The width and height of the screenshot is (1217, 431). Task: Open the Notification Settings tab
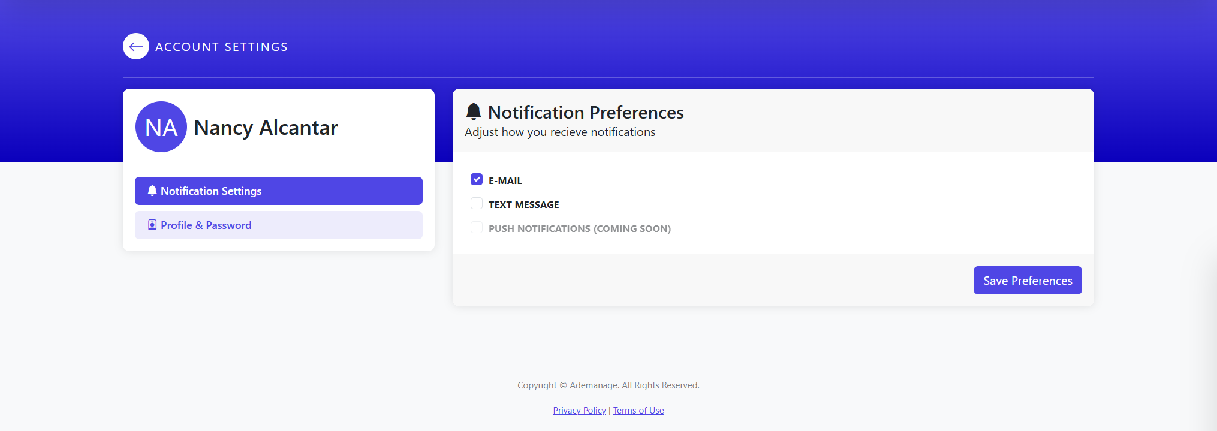[278, 191]
